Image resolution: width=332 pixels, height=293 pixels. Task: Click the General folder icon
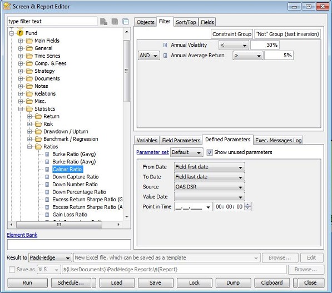tap(29, 48)
